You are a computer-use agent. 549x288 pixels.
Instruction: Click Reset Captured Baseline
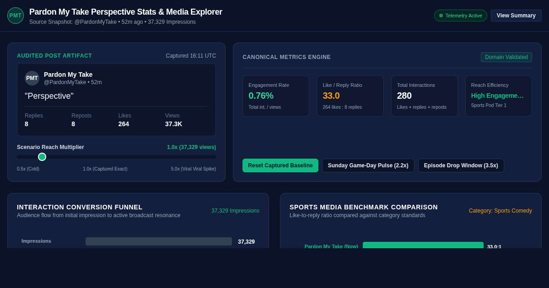point(280,165)
